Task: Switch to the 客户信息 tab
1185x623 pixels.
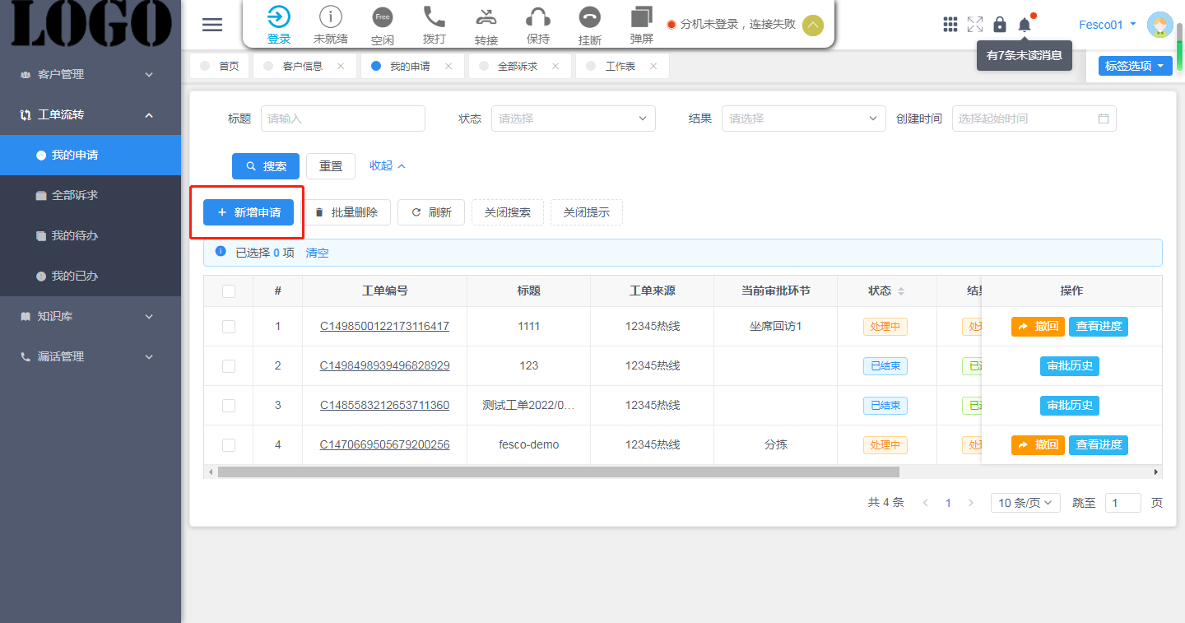Action: click(304, 67)
